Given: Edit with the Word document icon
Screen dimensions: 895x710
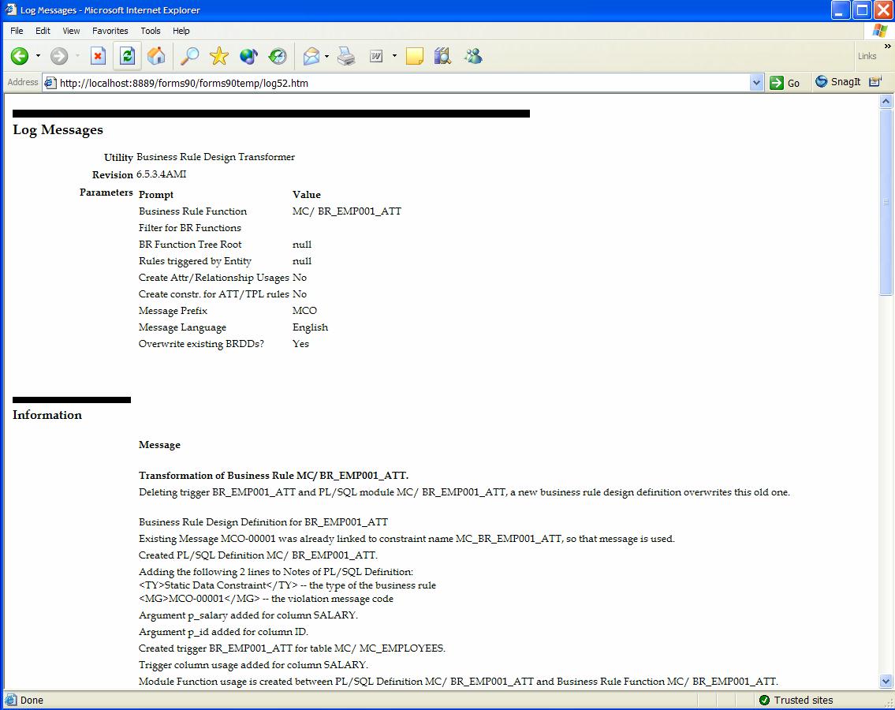Looking at the screenshot, I should click(x=376, y=56).
